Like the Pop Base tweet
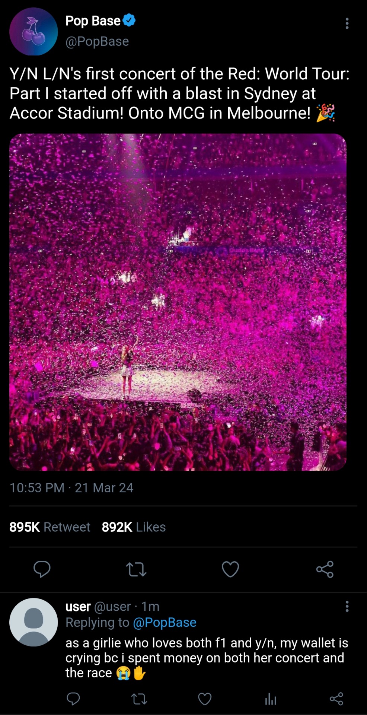Screen dimensions: 367x715 pos(230,569)
